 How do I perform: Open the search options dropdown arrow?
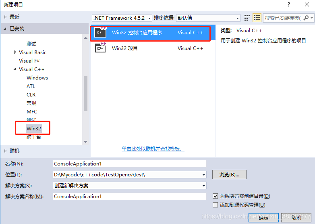click(x=312, y=18)
